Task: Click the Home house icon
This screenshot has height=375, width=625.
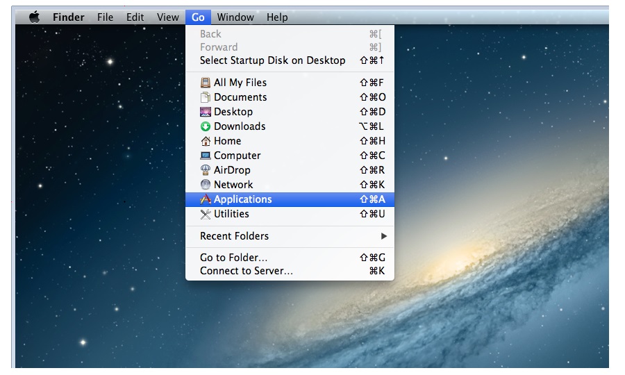Action: point(206,141)
